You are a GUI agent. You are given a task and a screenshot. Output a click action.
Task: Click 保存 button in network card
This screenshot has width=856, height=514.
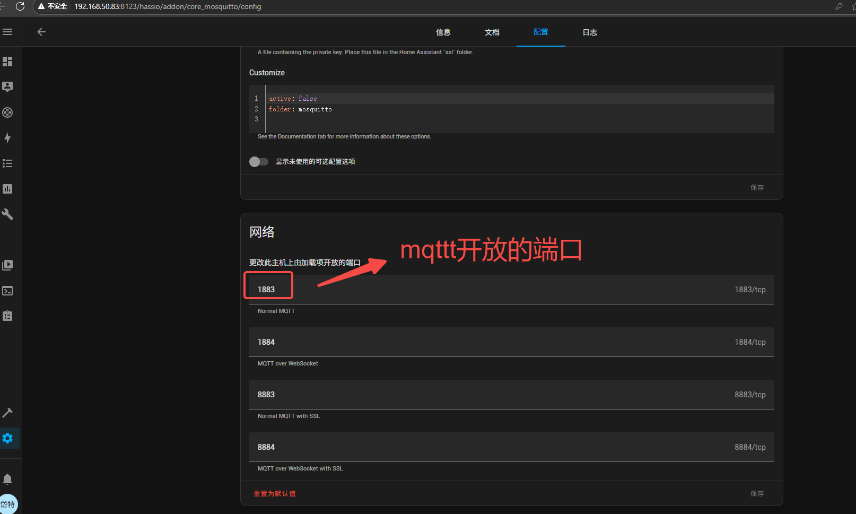coord(757,494)
